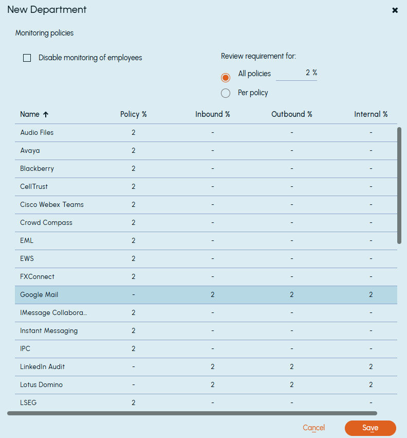407x438 pixels.
Task: Click IPC Policy % value
Action: pyautogui.click(x=133, y=349)
